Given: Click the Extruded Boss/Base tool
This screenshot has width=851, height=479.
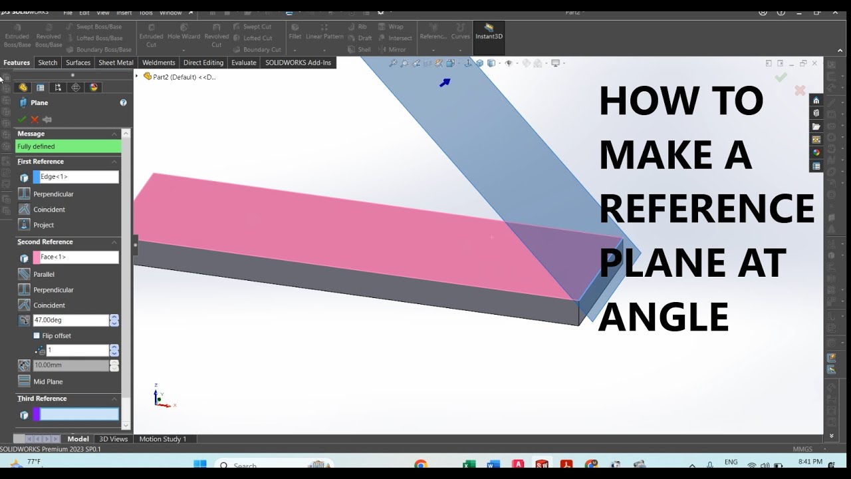Looking at the screenshot, I should click(x=17, y=36).
